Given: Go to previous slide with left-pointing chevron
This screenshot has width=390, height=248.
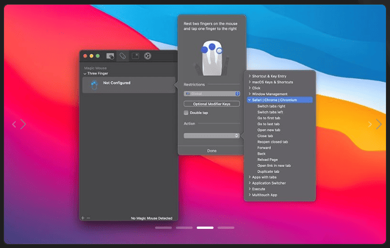Looking at the screenshot, I should [14, 124].
